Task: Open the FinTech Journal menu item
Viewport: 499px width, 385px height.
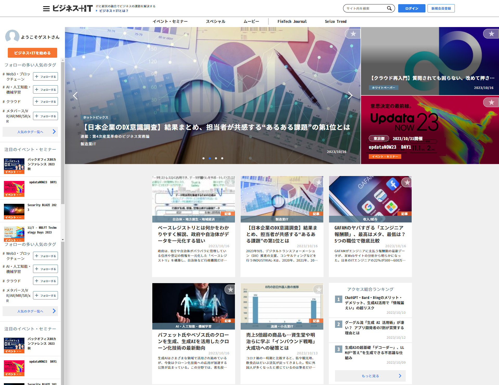Action: pos(292,22)
